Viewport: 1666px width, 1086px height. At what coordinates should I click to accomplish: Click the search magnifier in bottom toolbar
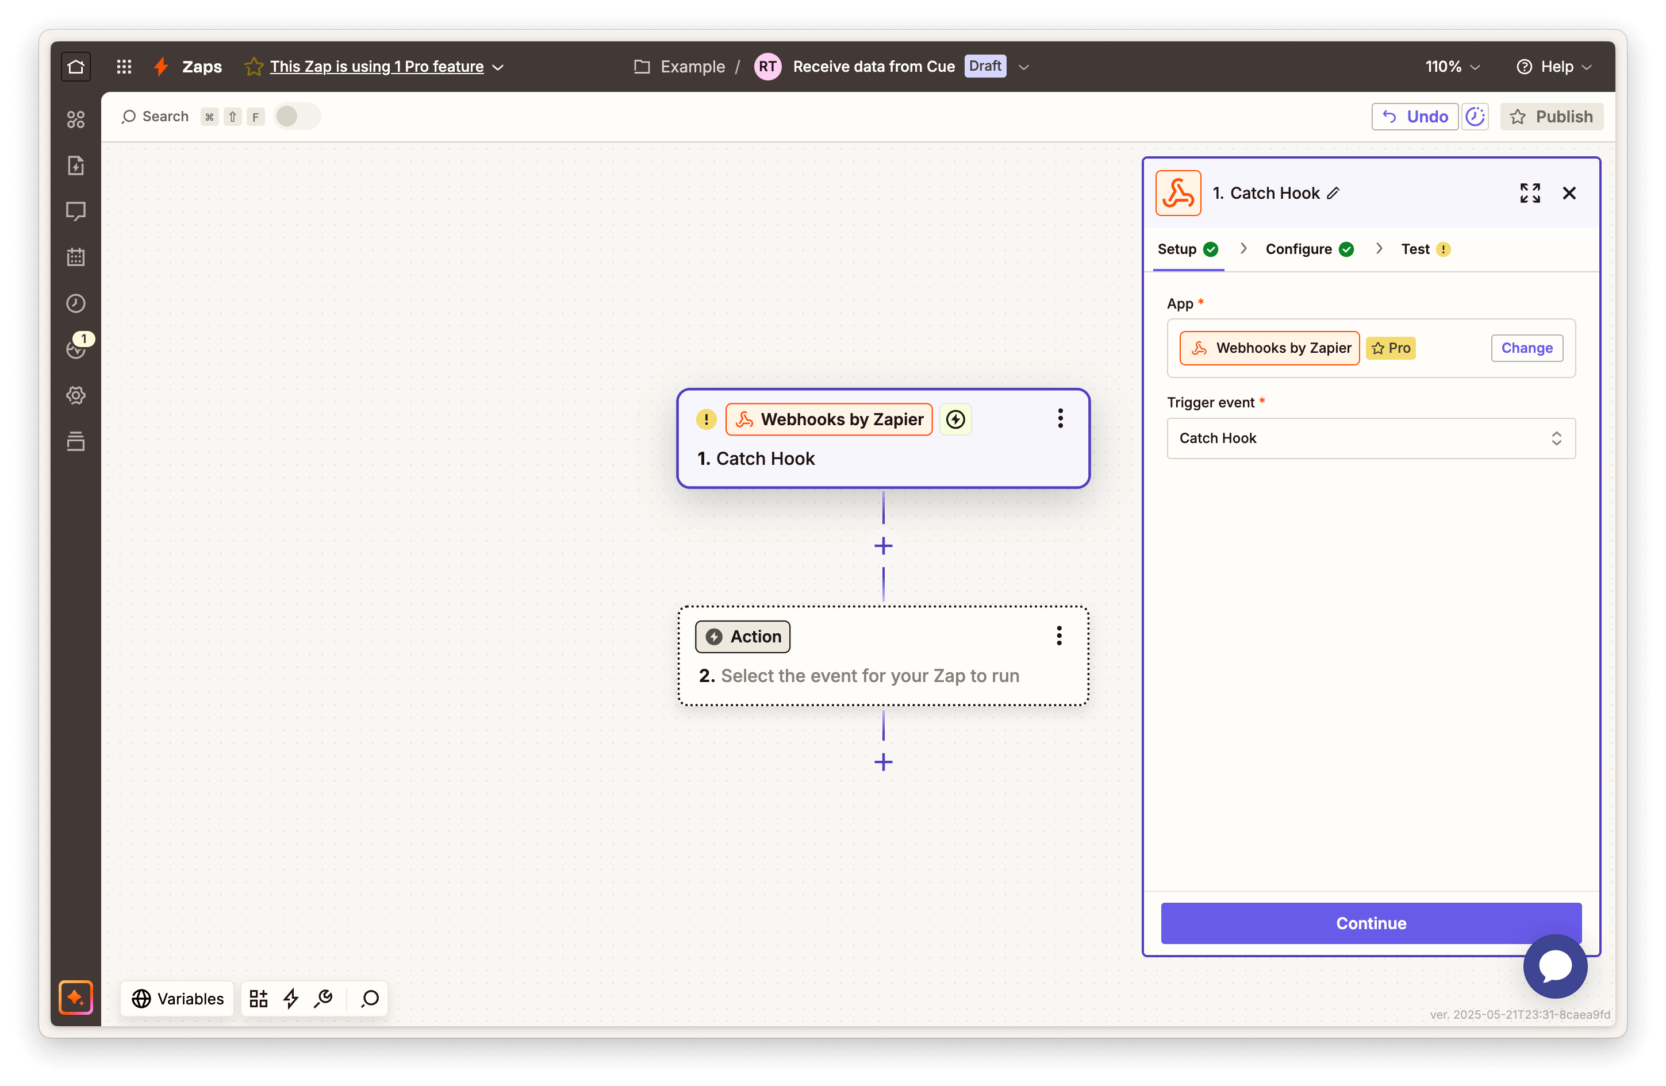coord(370,999)
